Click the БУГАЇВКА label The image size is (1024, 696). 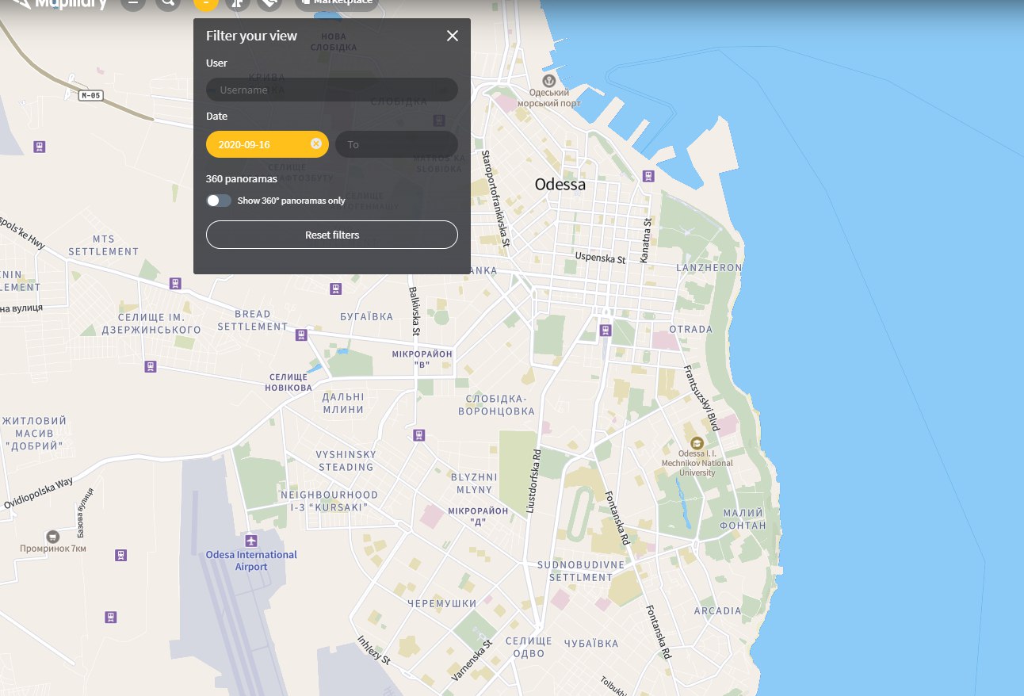(x=366, y=316)
